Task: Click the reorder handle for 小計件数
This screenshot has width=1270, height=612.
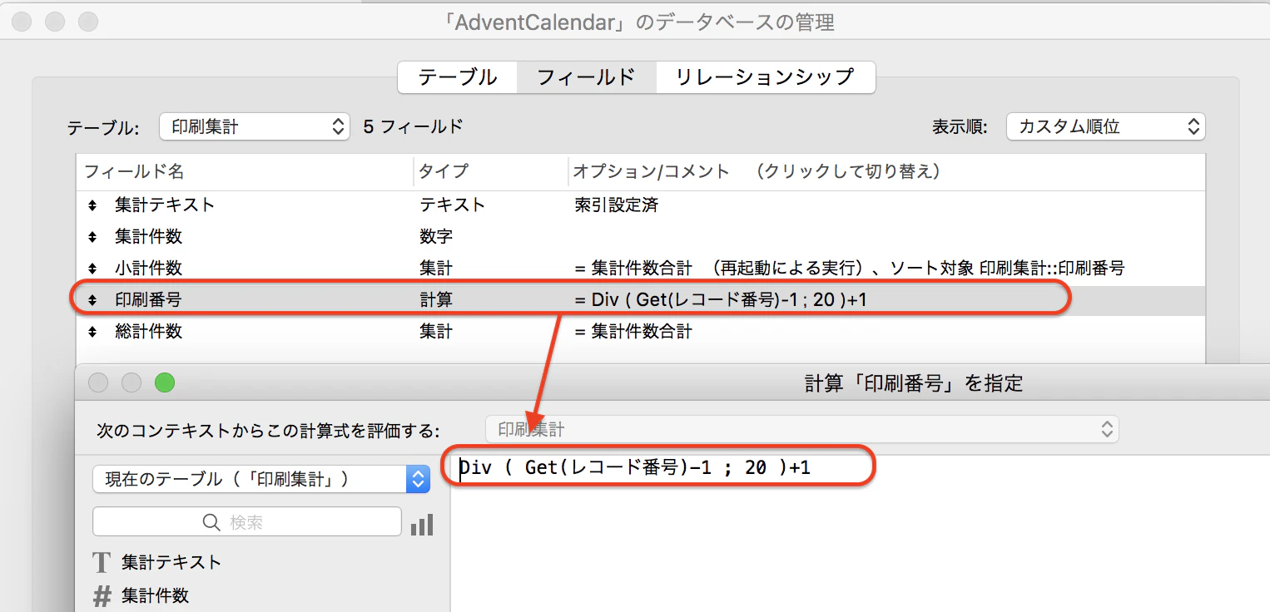Action: 92,268
